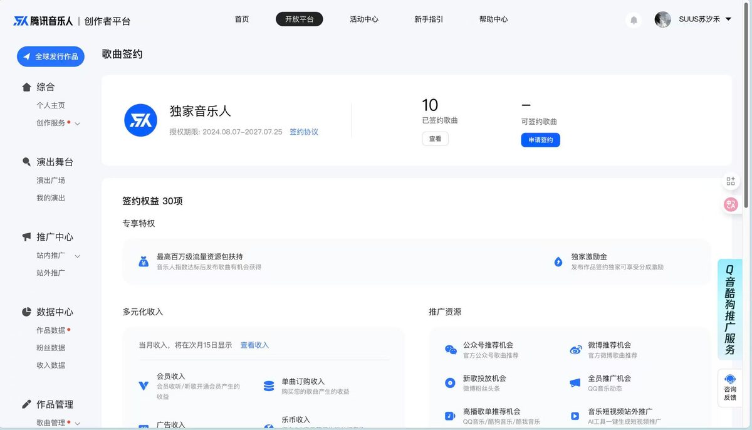Select the 数据中心 pie chart icon

[26, 312]
